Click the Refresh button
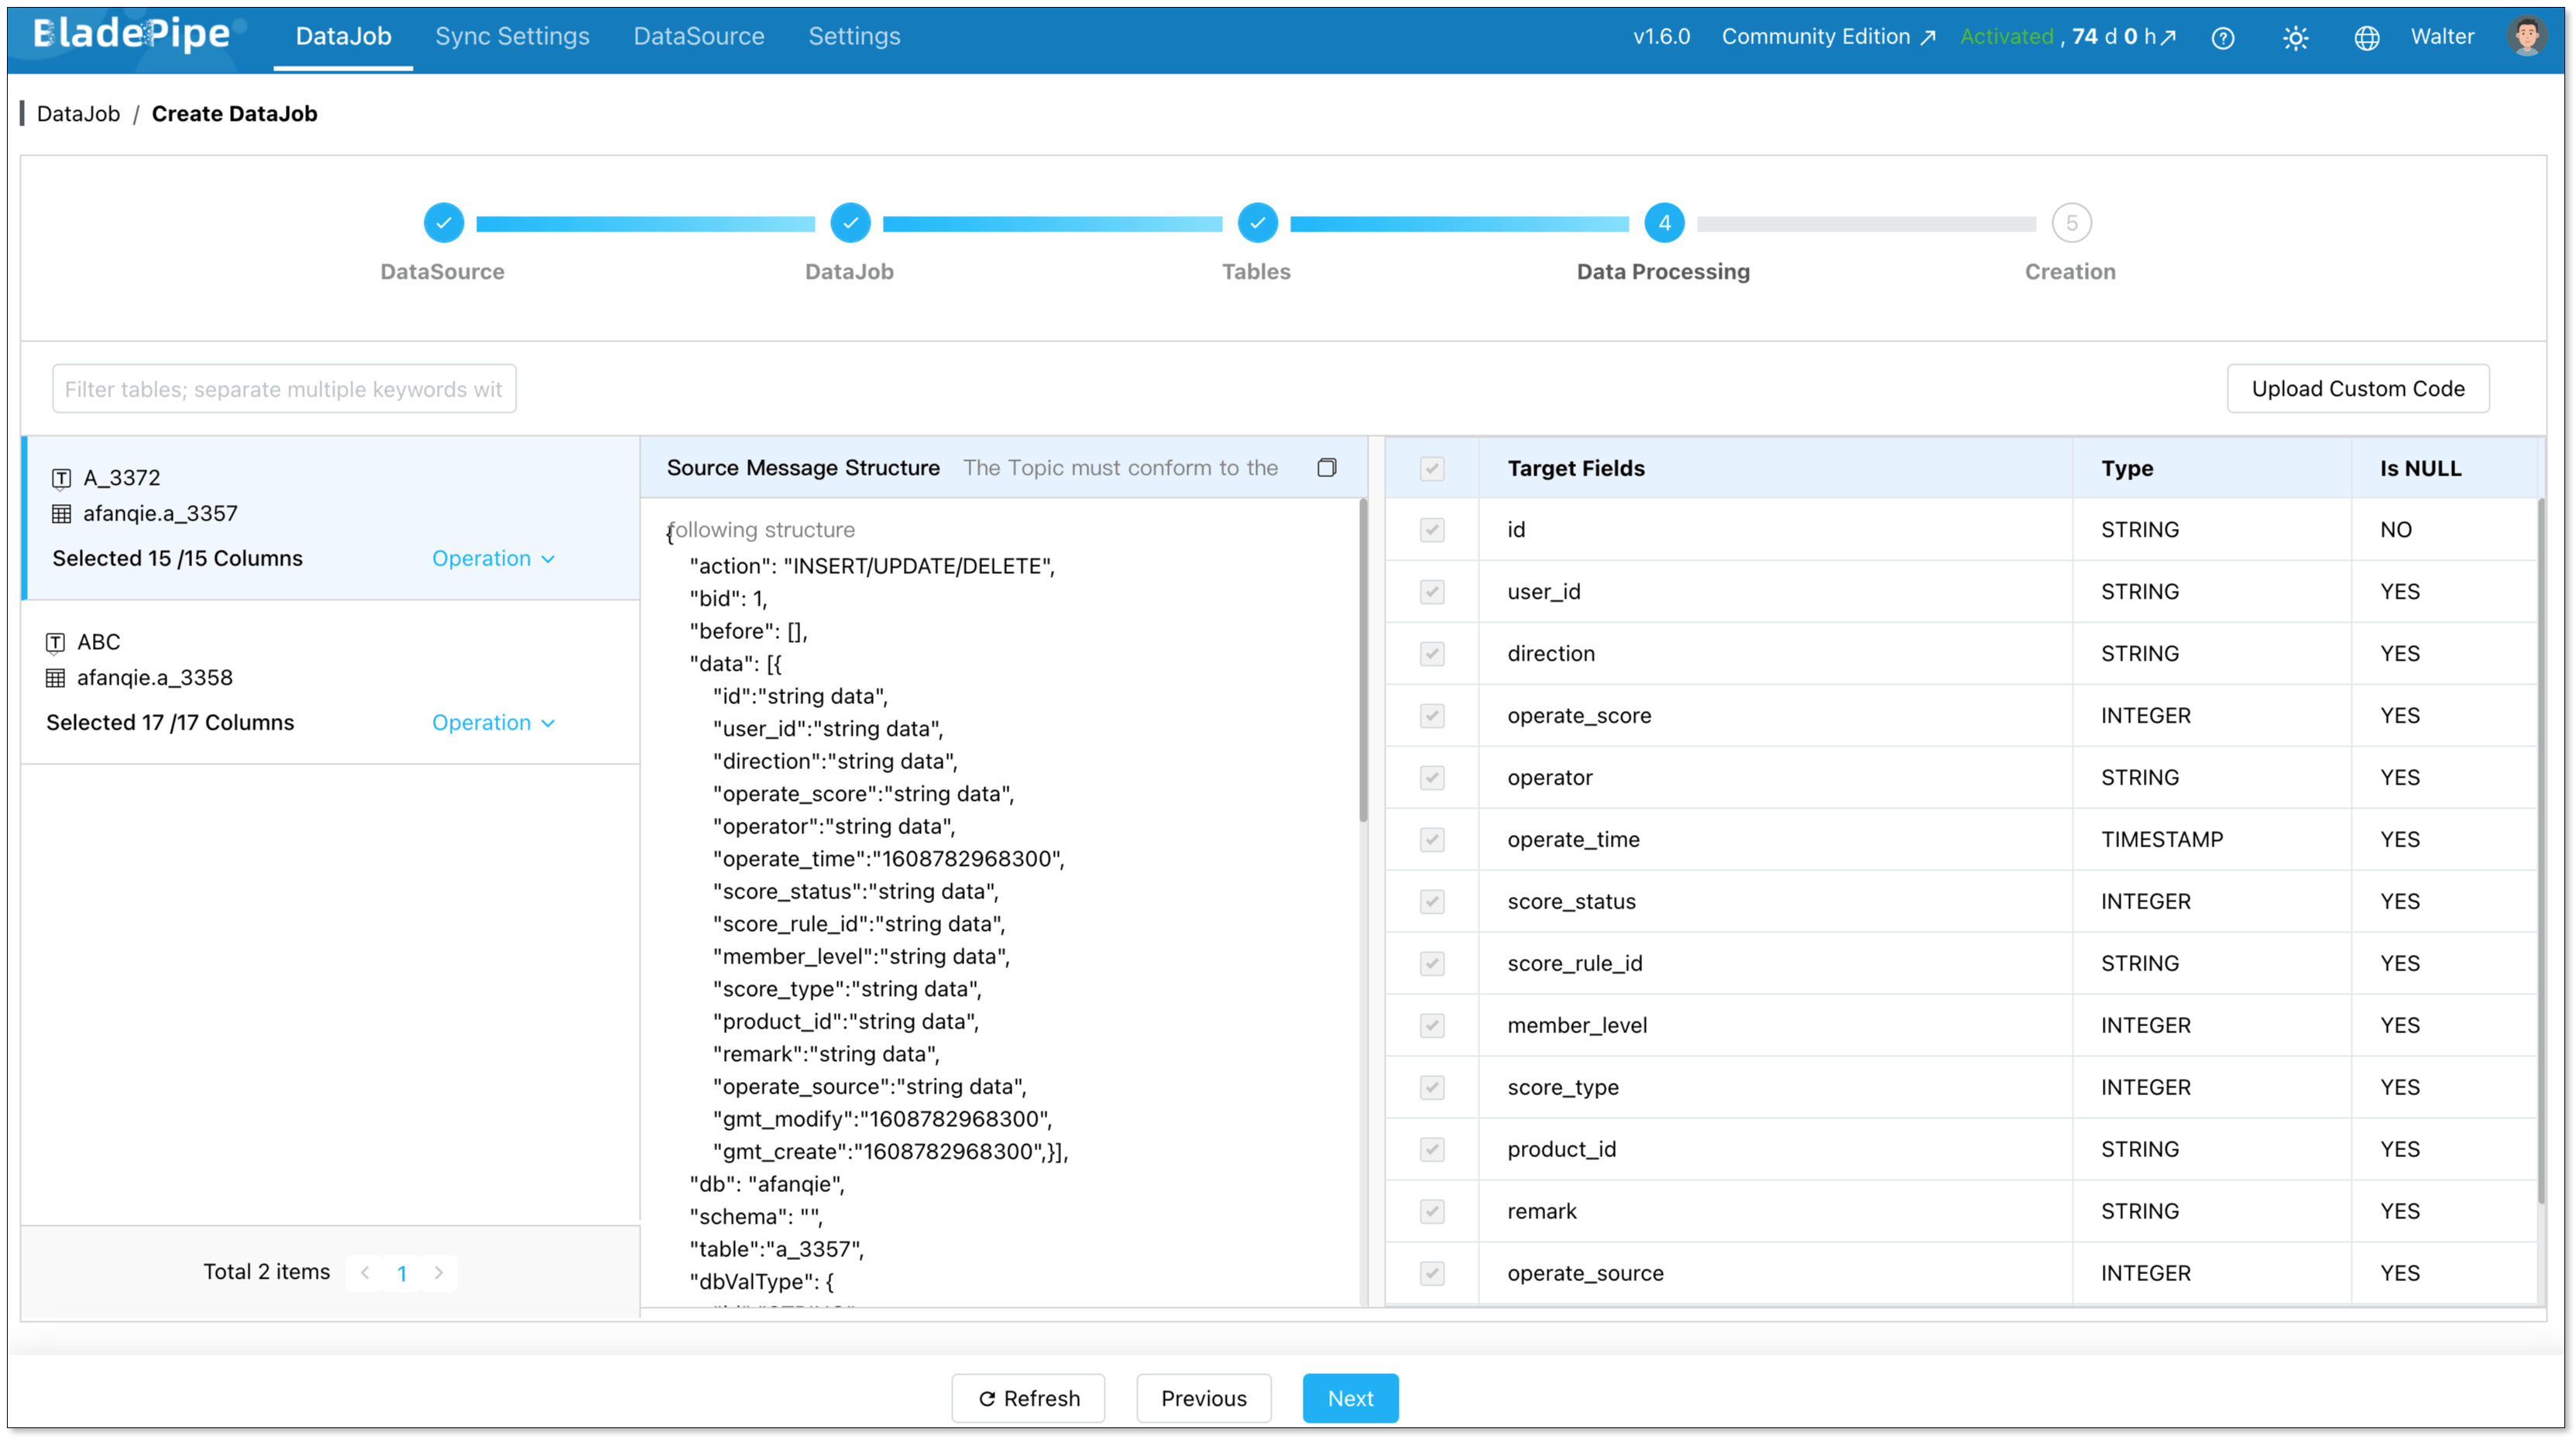This screenshot has height=1439, width=2576. [1028, 1397]
